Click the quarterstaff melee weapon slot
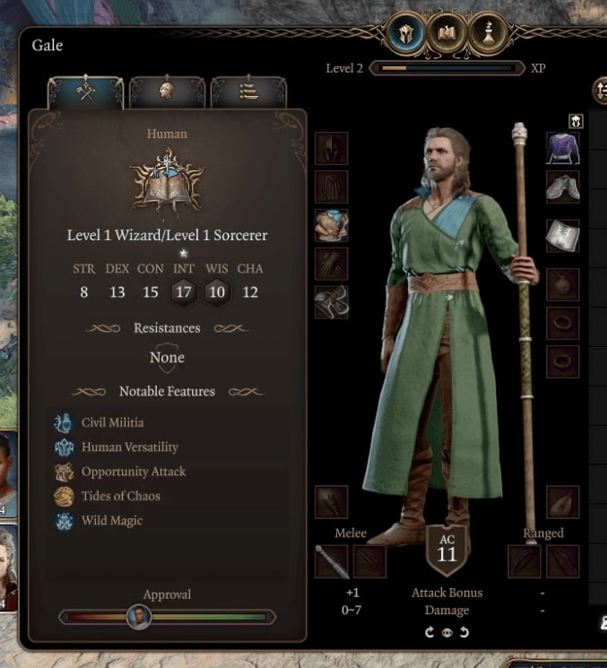 (x=332, y=561)
